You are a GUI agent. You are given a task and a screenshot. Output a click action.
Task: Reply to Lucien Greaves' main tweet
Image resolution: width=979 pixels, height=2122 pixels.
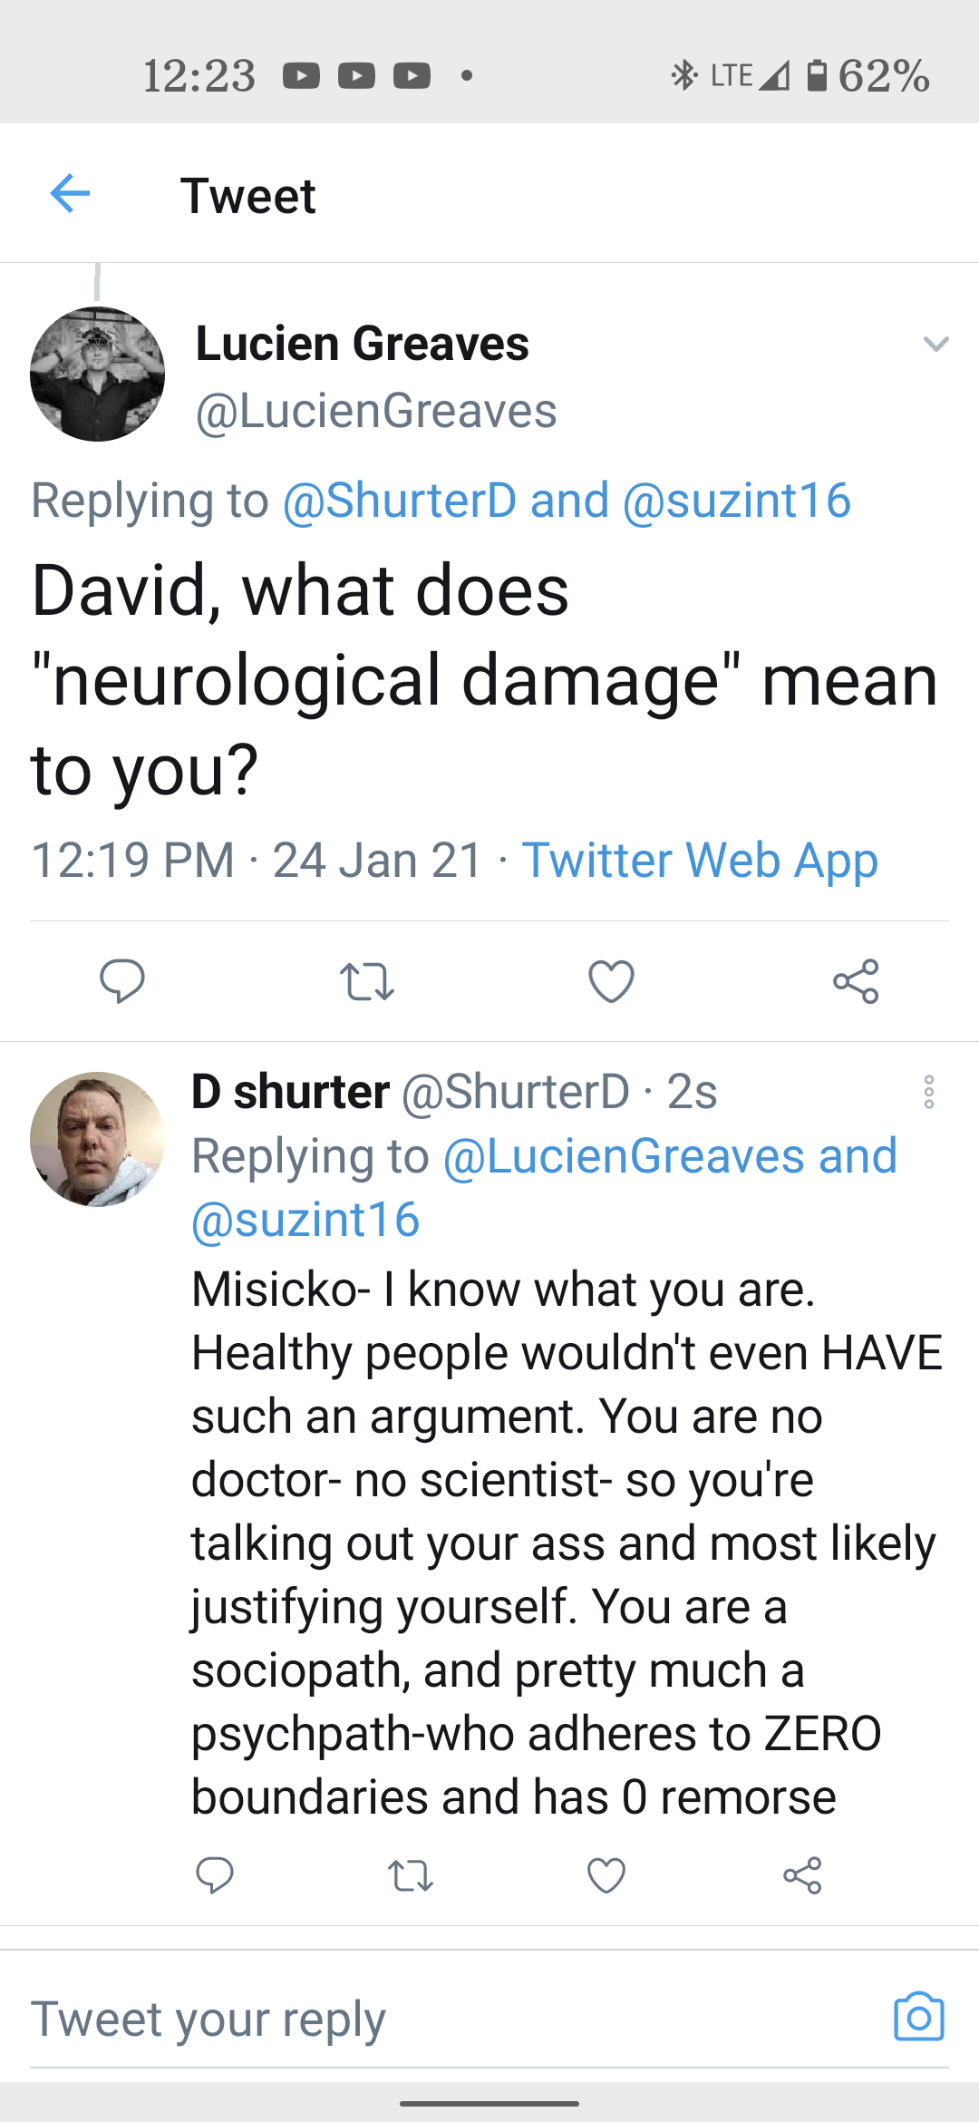(122, 980)
